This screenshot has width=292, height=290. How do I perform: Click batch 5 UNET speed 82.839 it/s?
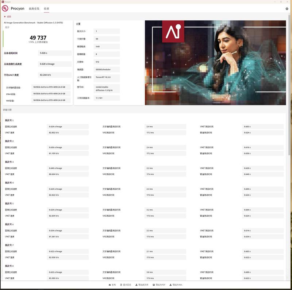68,216
